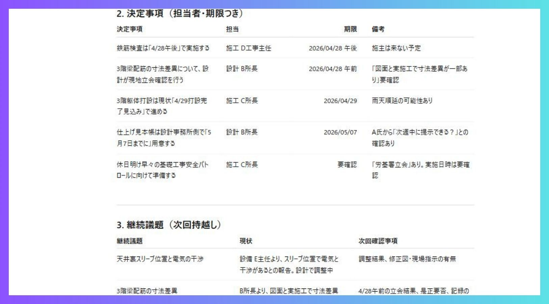This screenshot has height=304, width=549.
Task: Click the note '雨天順延の可能性あり'
Action: point(402,101)
